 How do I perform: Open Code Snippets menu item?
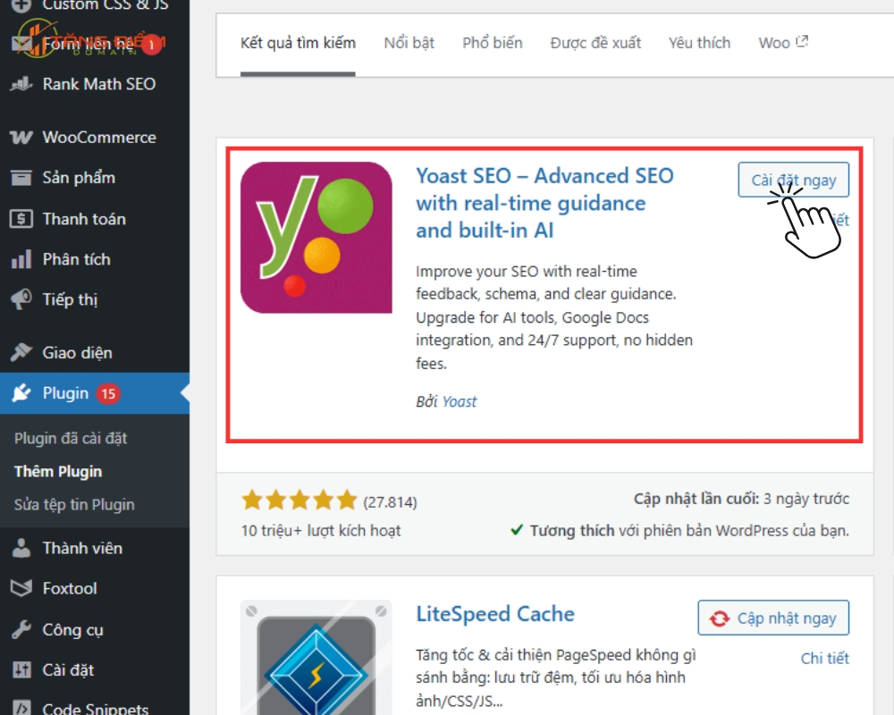pyautogui.click(x=95, y=708)
